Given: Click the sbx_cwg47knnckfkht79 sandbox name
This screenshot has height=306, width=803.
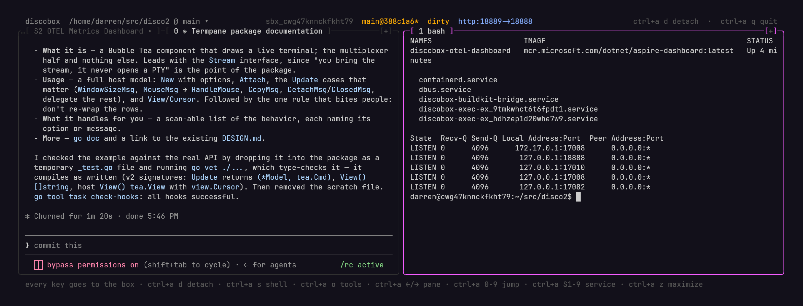Looking at the screenshot, I should (x=309, y=21).
